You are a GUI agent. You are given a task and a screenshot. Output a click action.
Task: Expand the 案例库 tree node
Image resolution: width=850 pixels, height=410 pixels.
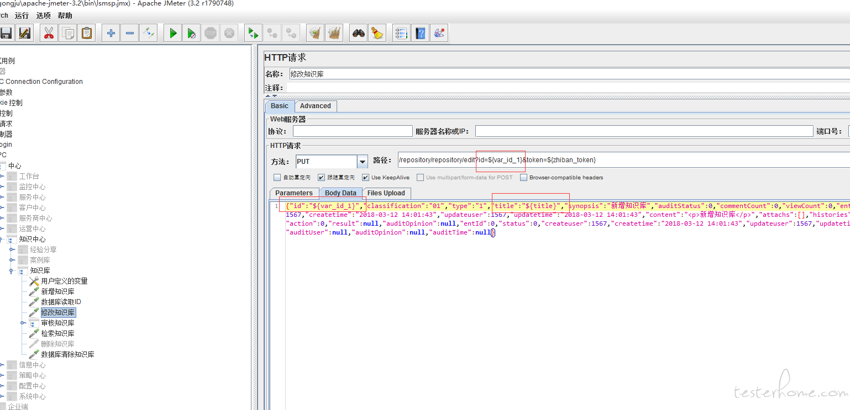pyautogui.click(x=12, y=260)
